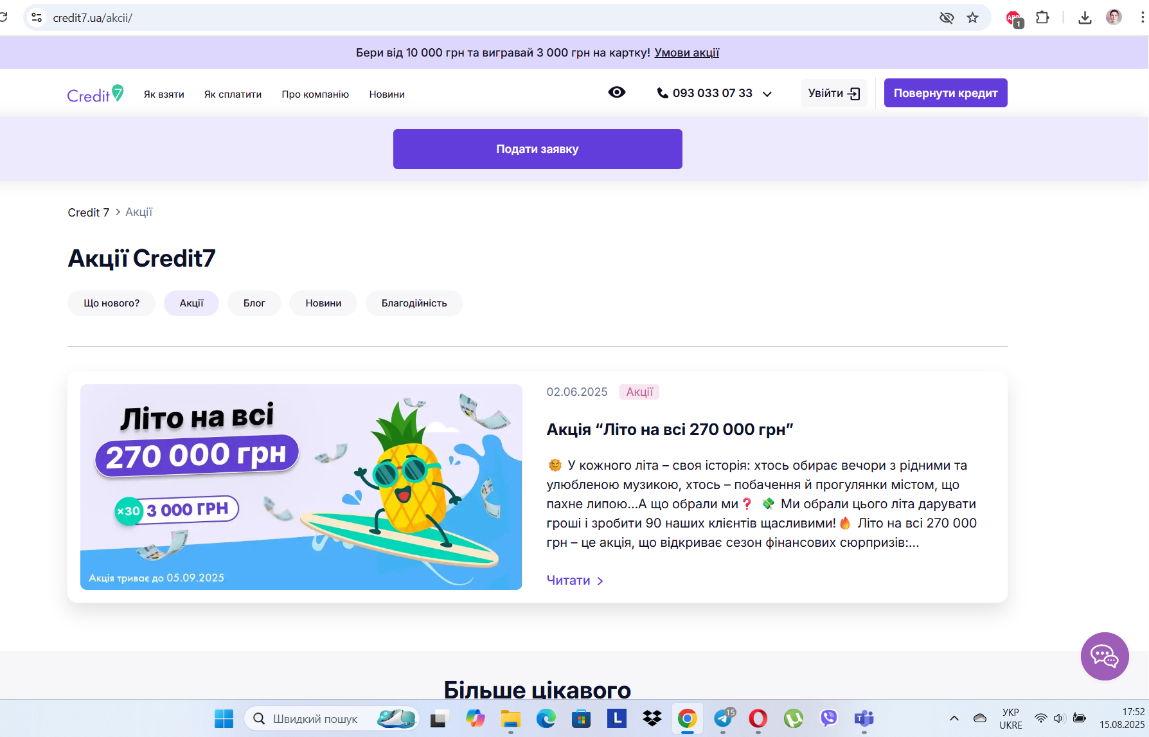Switch to Chrome in taskbar
Image resolution: width=1149 pixels, height=737 pixels.
(688, 718)
